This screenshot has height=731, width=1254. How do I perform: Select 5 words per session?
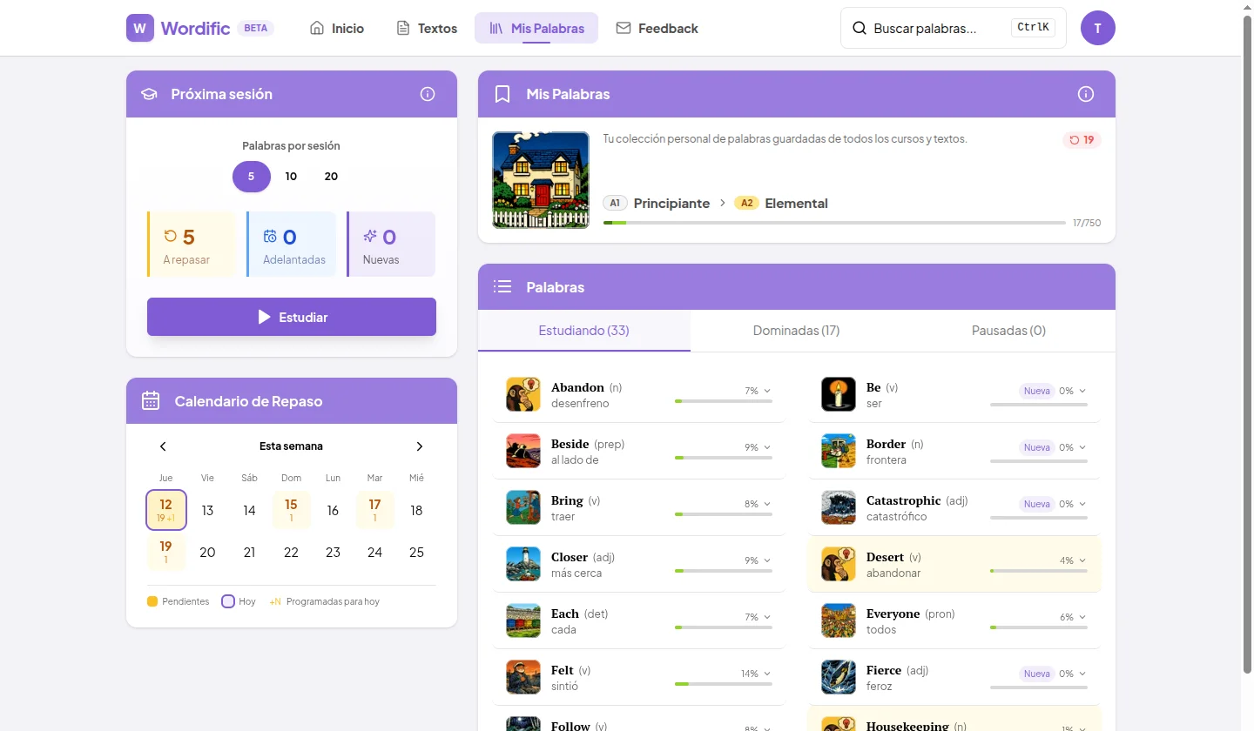251,177
